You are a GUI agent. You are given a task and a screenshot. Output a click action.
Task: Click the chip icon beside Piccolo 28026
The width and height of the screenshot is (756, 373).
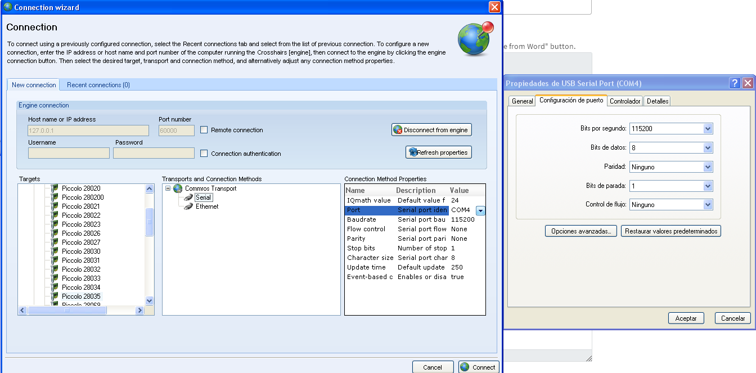pos(55,233)
